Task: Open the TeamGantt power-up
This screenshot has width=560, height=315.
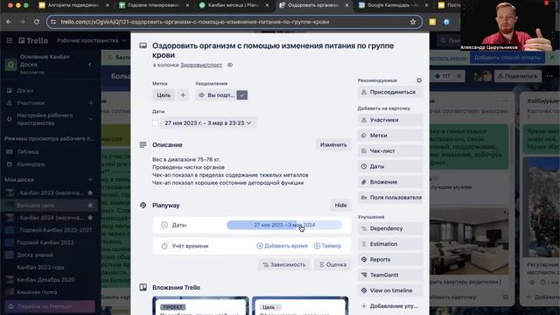Action: 390,275
